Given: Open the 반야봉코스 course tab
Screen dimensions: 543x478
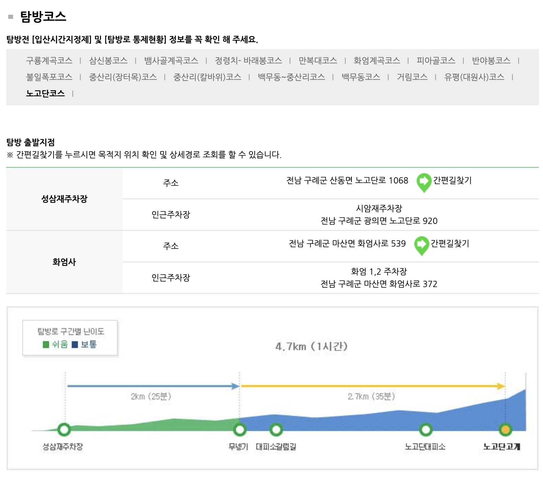Looking at the screenshot, I should pyautogui.click(x=491, y=61).
